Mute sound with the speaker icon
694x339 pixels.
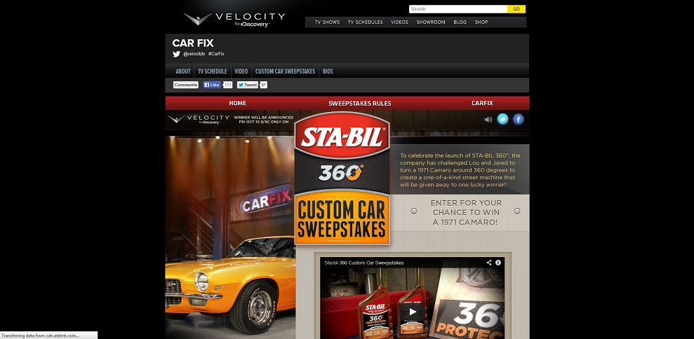click(488, 119)
